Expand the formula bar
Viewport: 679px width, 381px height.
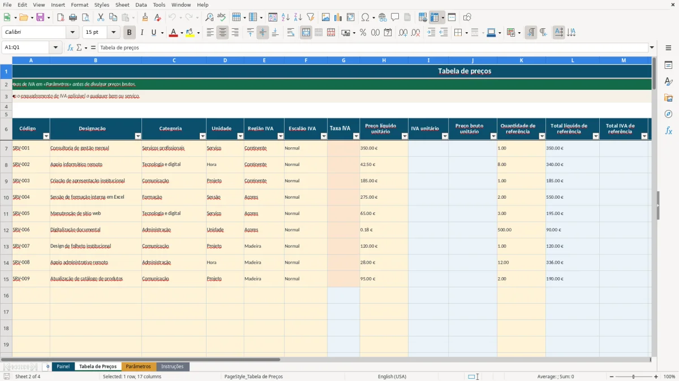[652, 47]
